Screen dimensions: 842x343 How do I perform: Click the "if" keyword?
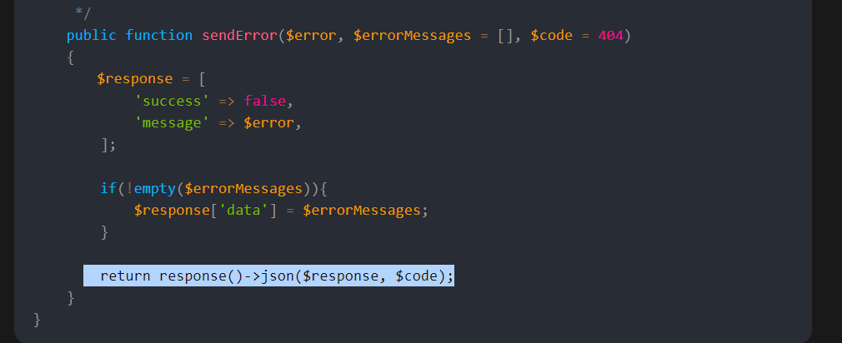point(108,188)
